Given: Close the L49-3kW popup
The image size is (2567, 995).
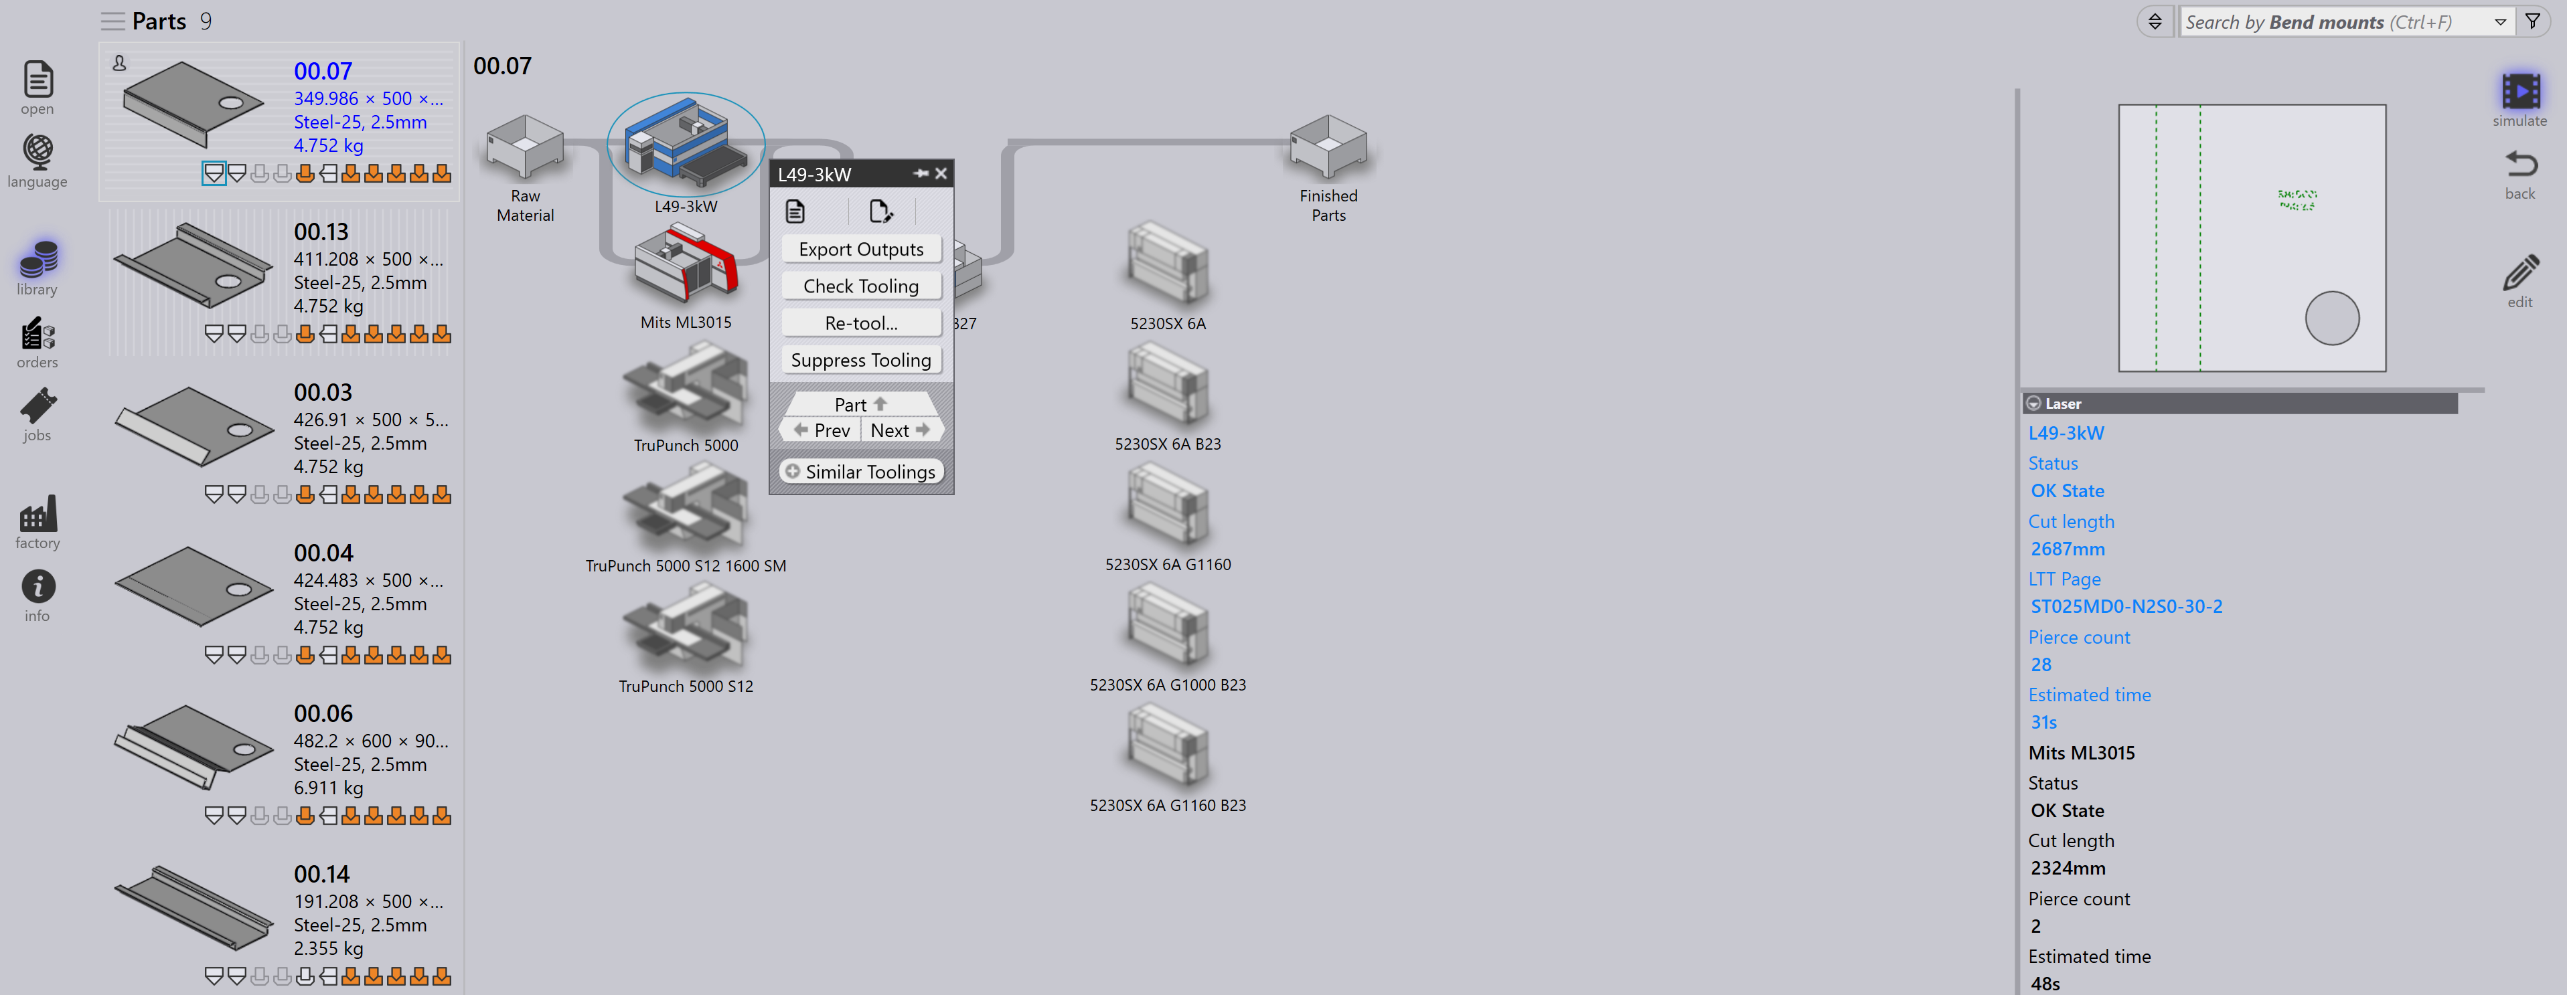Looking at the screenshot, I should (x=941, y=173).
